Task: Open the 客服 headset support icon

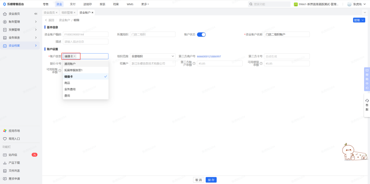Action: pos(367,101)
